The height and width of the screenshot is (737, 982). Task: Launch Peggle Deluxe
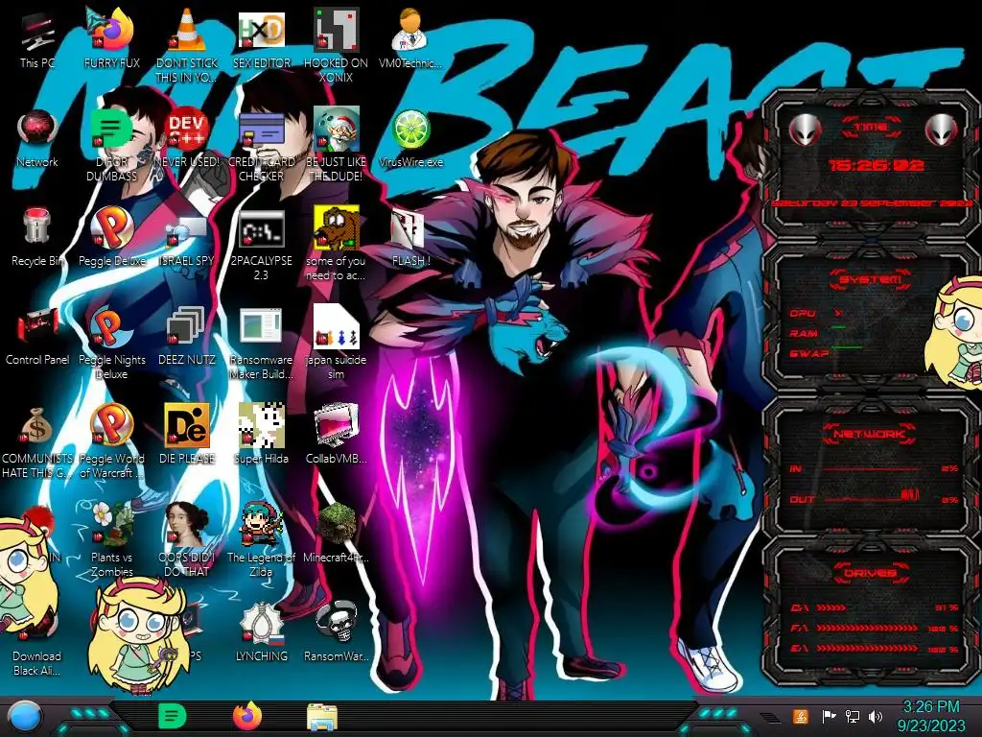coord(112,238)
